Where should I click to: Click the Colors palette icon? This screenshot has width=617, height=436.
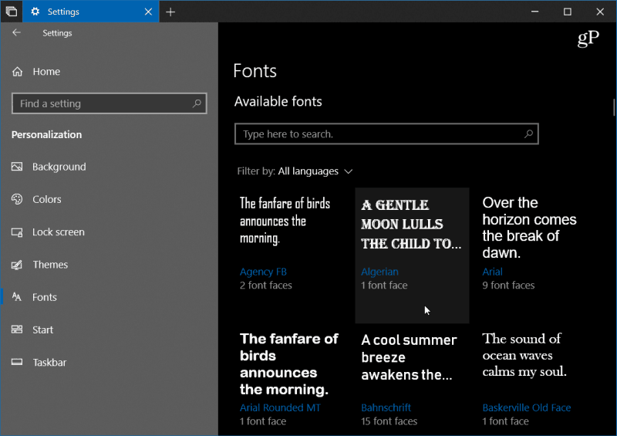(17, 199)
